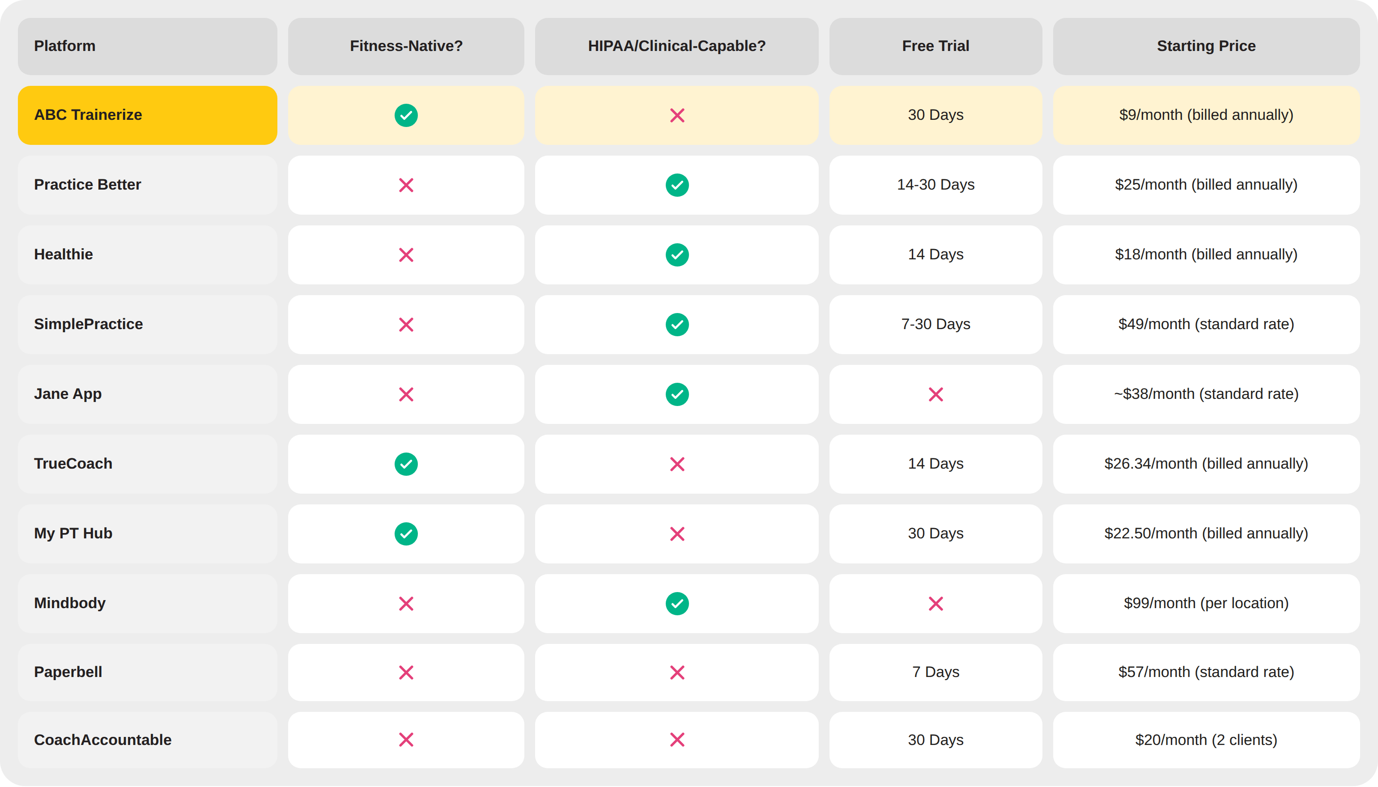Click the green check for My PT Hub Fitness-Native
This screenshot has width=1378, height=787.
(x=406, y=533)
